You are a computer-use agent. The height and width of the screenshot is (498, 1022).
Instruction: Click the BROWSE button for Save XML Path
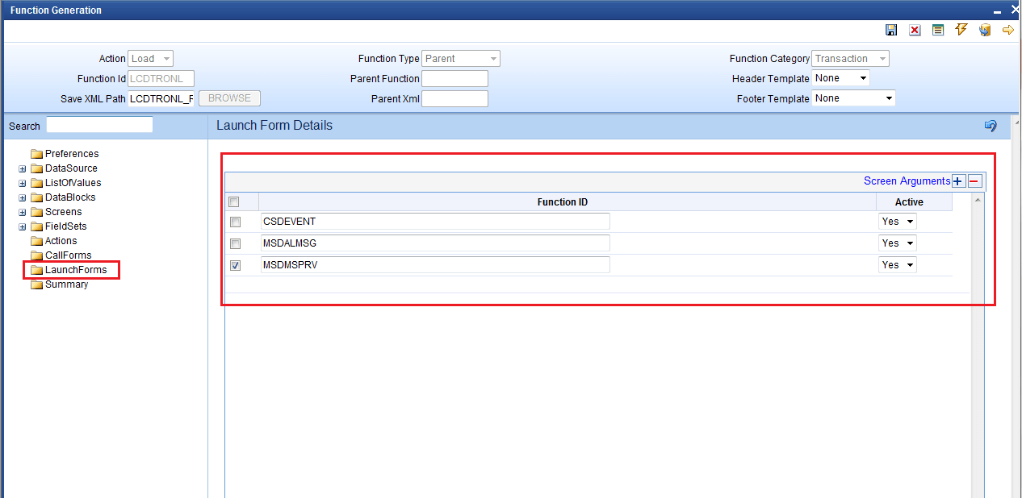(x=228, y=98)
